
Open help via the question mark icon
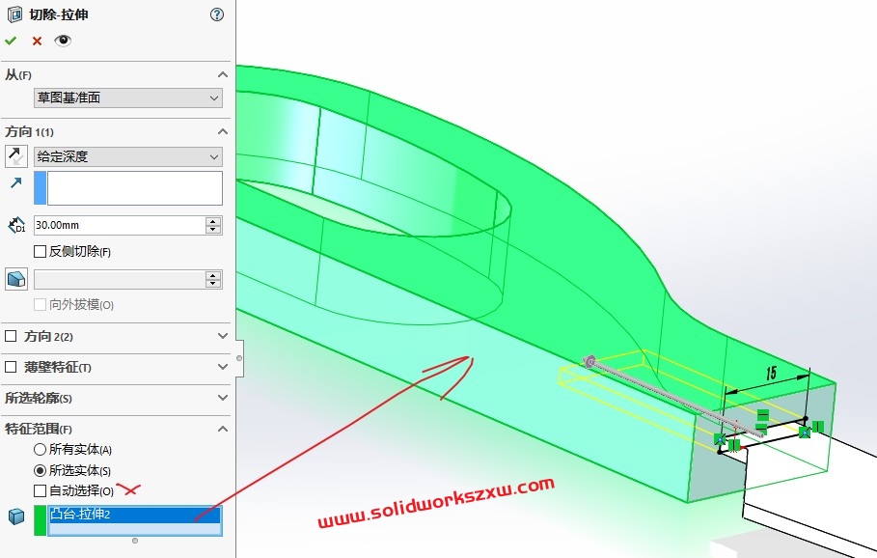217,14
